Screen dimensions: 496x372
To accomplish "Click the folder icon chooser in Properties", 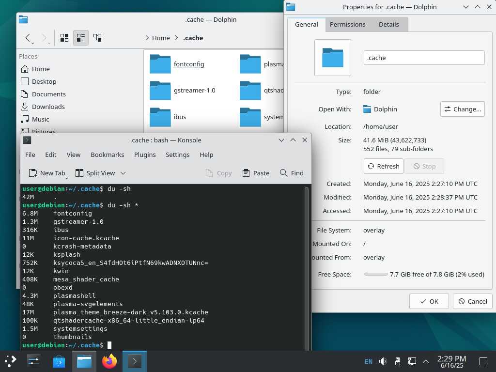I will click(332, 58).
